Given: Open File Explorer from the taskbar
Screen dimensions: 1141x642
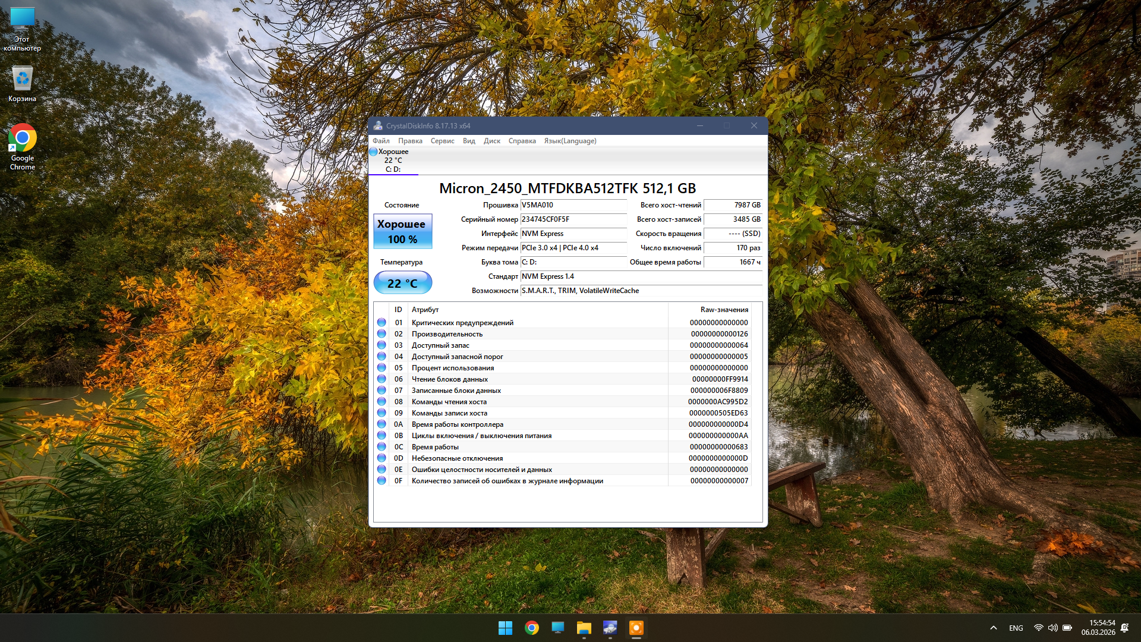Looking at the screenshot, I should pyautogui.click(x=584, y=628).
